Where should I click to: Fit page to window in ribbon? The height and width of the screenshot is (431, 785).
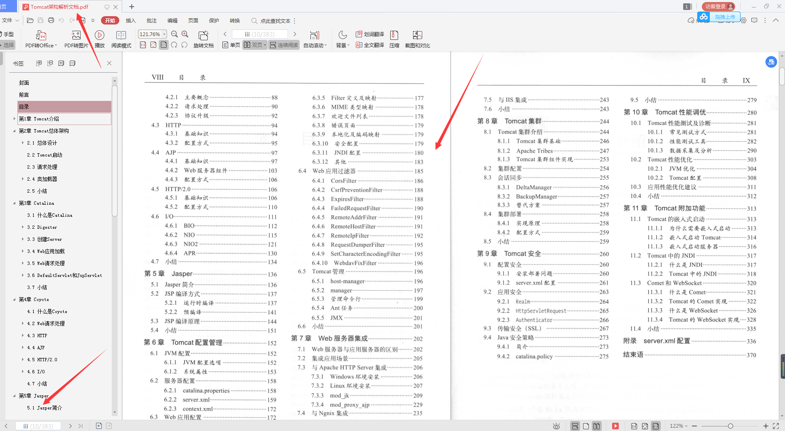153,45
